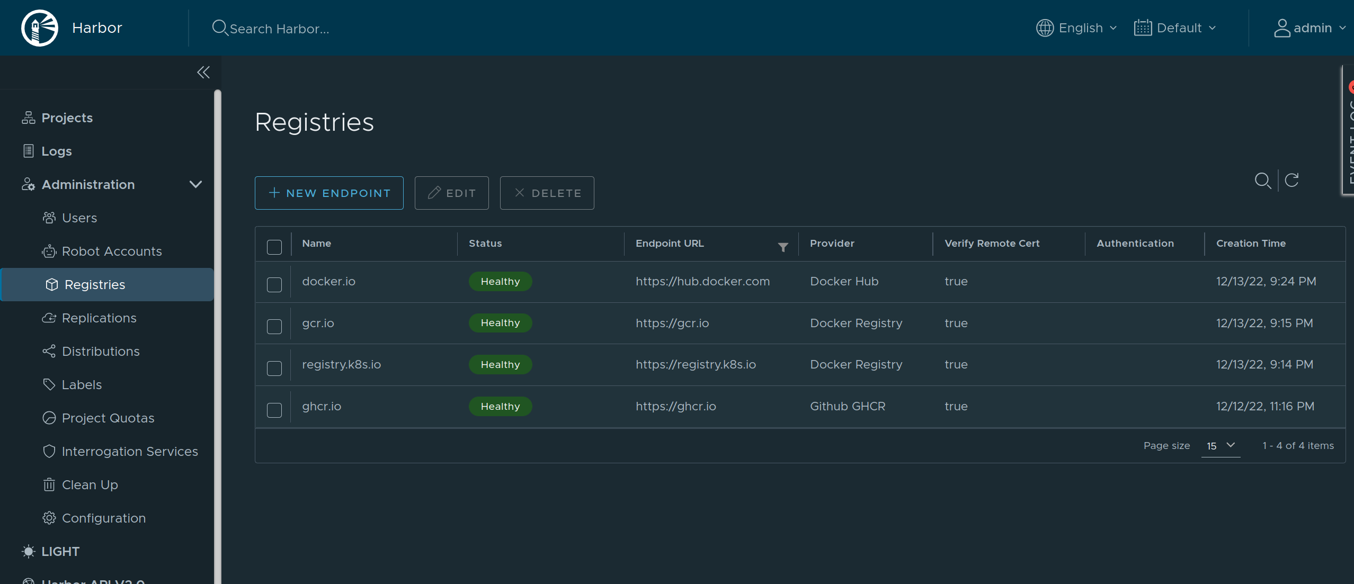Click the NEW ENDPOINT button

(328, 193)
